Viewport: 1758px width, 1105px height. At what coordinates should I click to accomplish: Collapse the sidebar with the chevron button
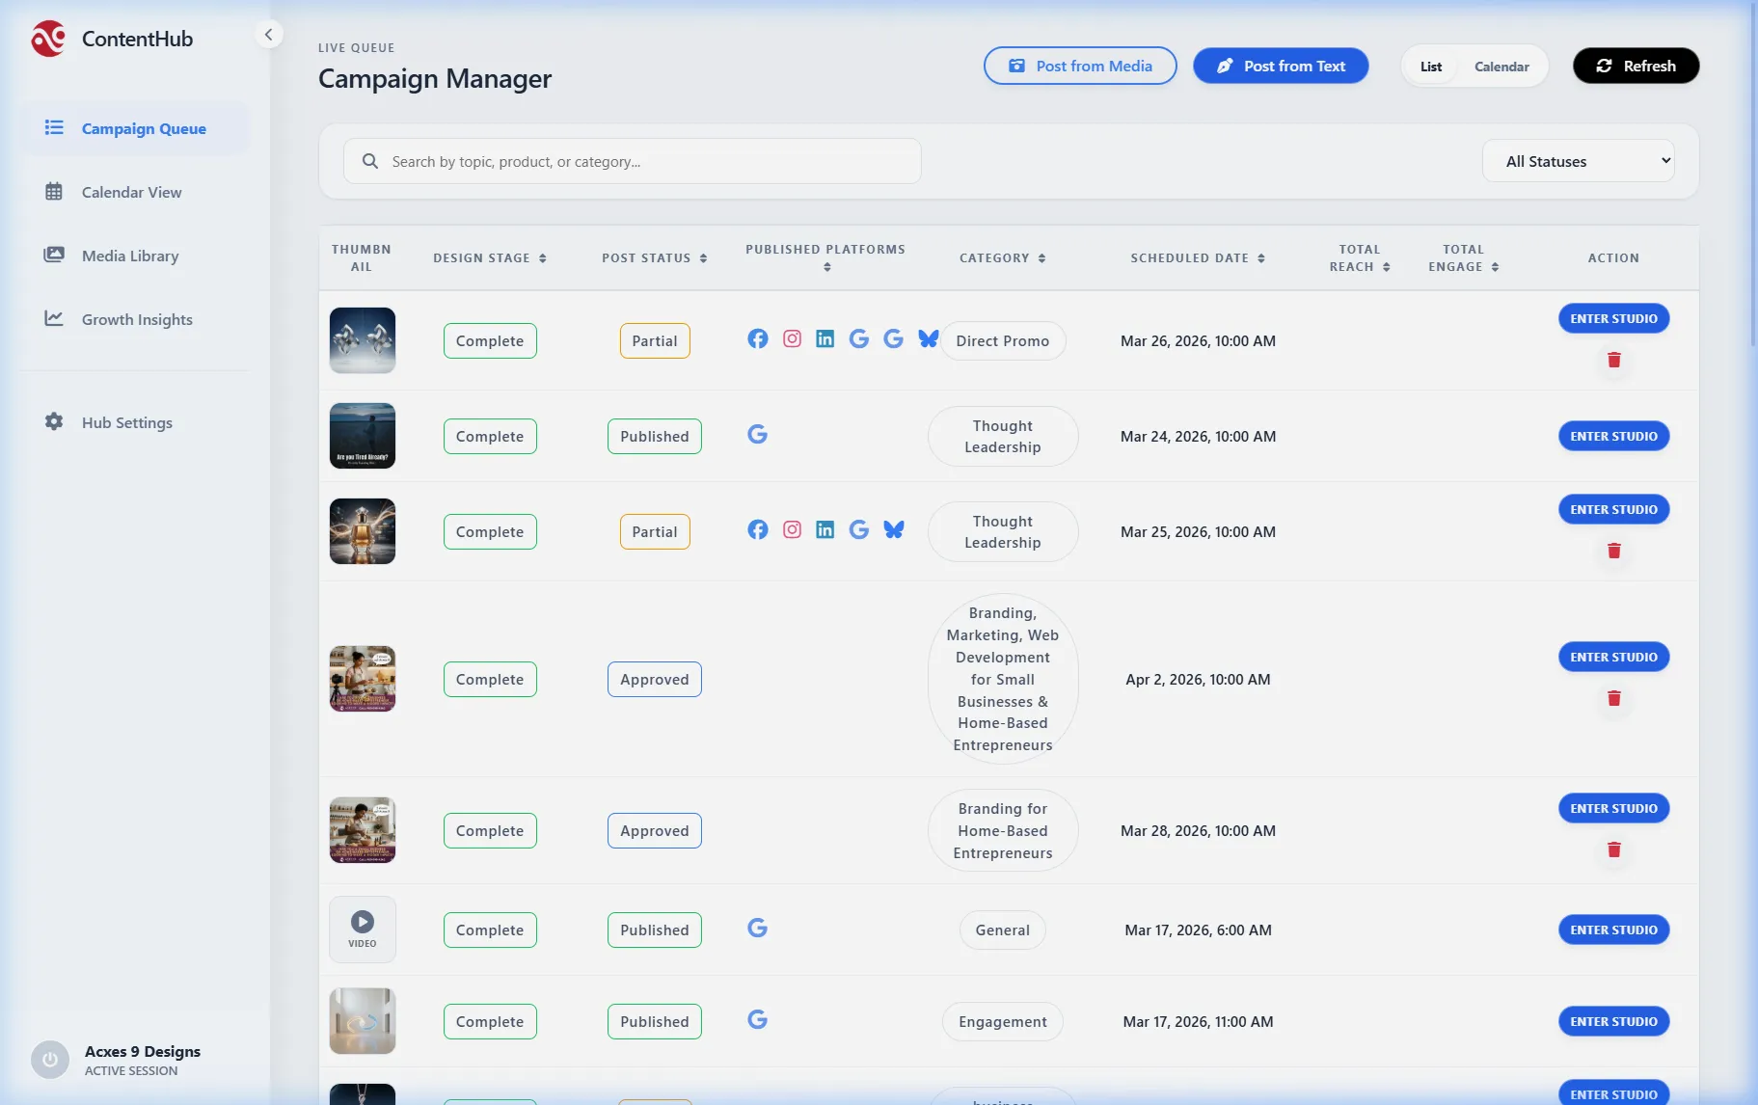pyautogui.click(x=269, y=34)
